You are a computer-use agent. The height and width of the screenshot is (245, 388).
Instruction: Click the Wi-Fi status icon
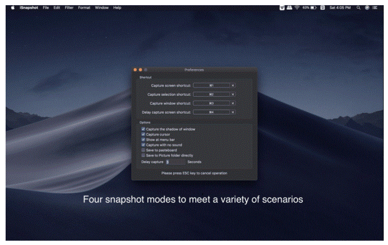pyautogui.click(x=297, y=8)
